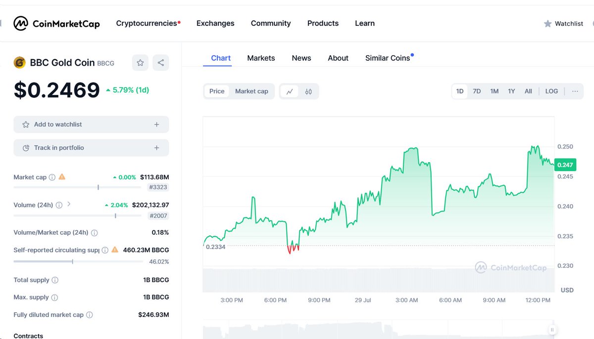594x339 pixels.
Task: Click the $113.68M market cap value
Action: pos(154,177)
